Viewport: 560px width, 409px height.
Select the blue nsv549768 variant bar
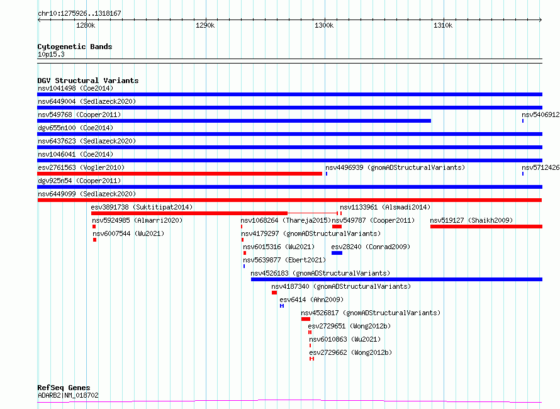(x=234, y=121)
